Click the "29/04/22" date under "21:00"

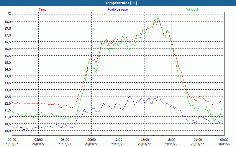(x=197, y=144)
